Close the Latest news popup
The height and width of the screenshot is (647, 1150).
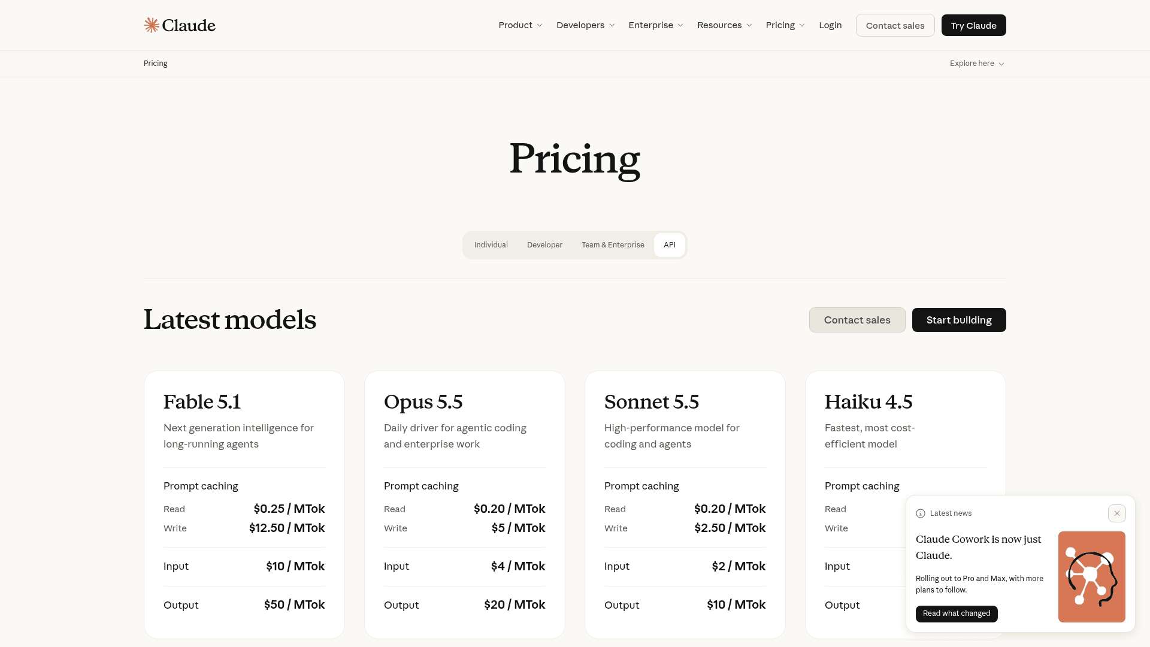1116,513
